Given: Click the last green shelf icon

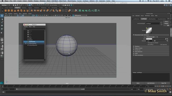Looking at the screenshot, I should 99,11.
